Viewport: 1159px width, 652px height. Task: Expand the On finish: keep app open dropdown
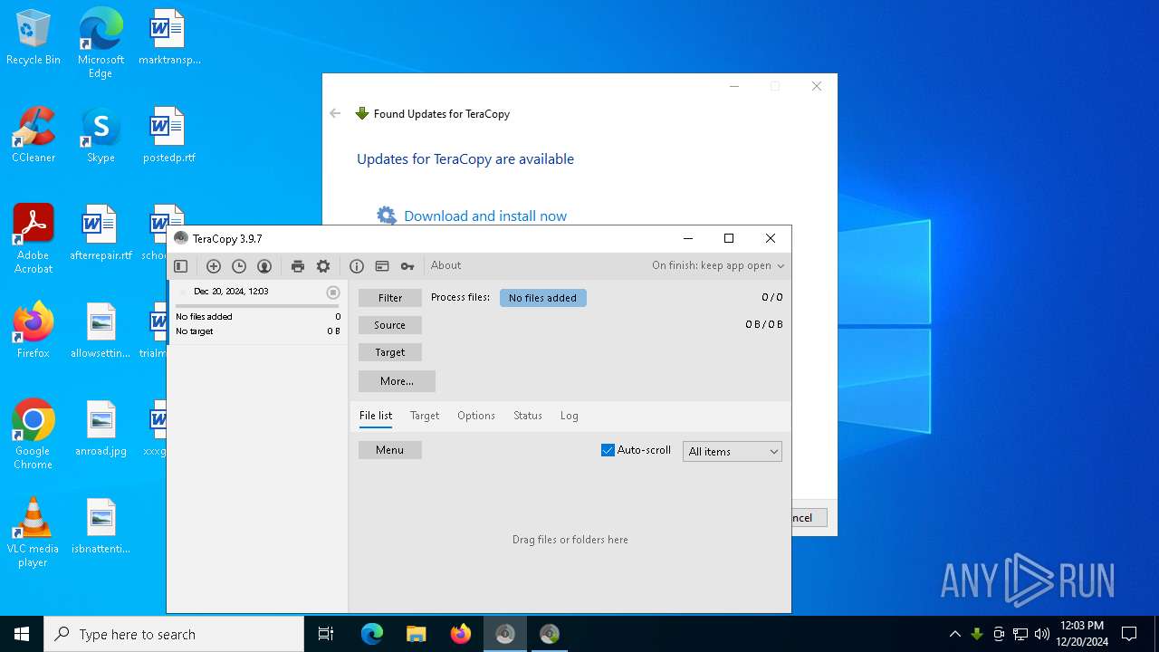coord(718,266)
